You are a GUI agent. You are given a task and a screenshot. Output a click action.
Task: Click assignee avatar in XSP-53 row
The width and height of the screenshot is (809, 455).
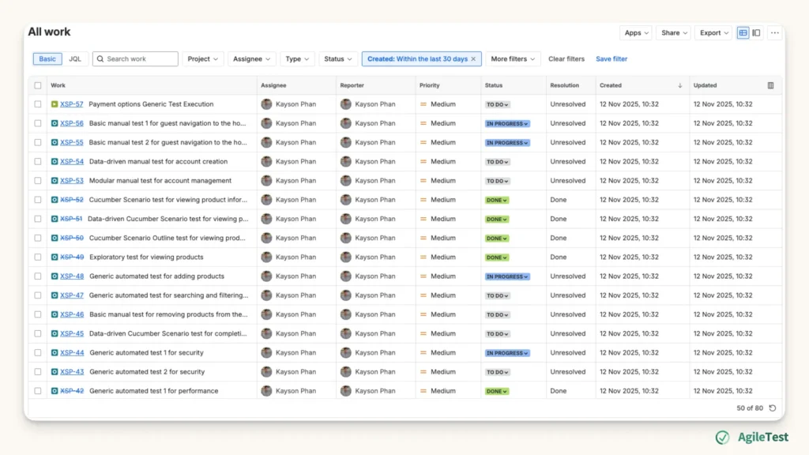click(266, 181)
